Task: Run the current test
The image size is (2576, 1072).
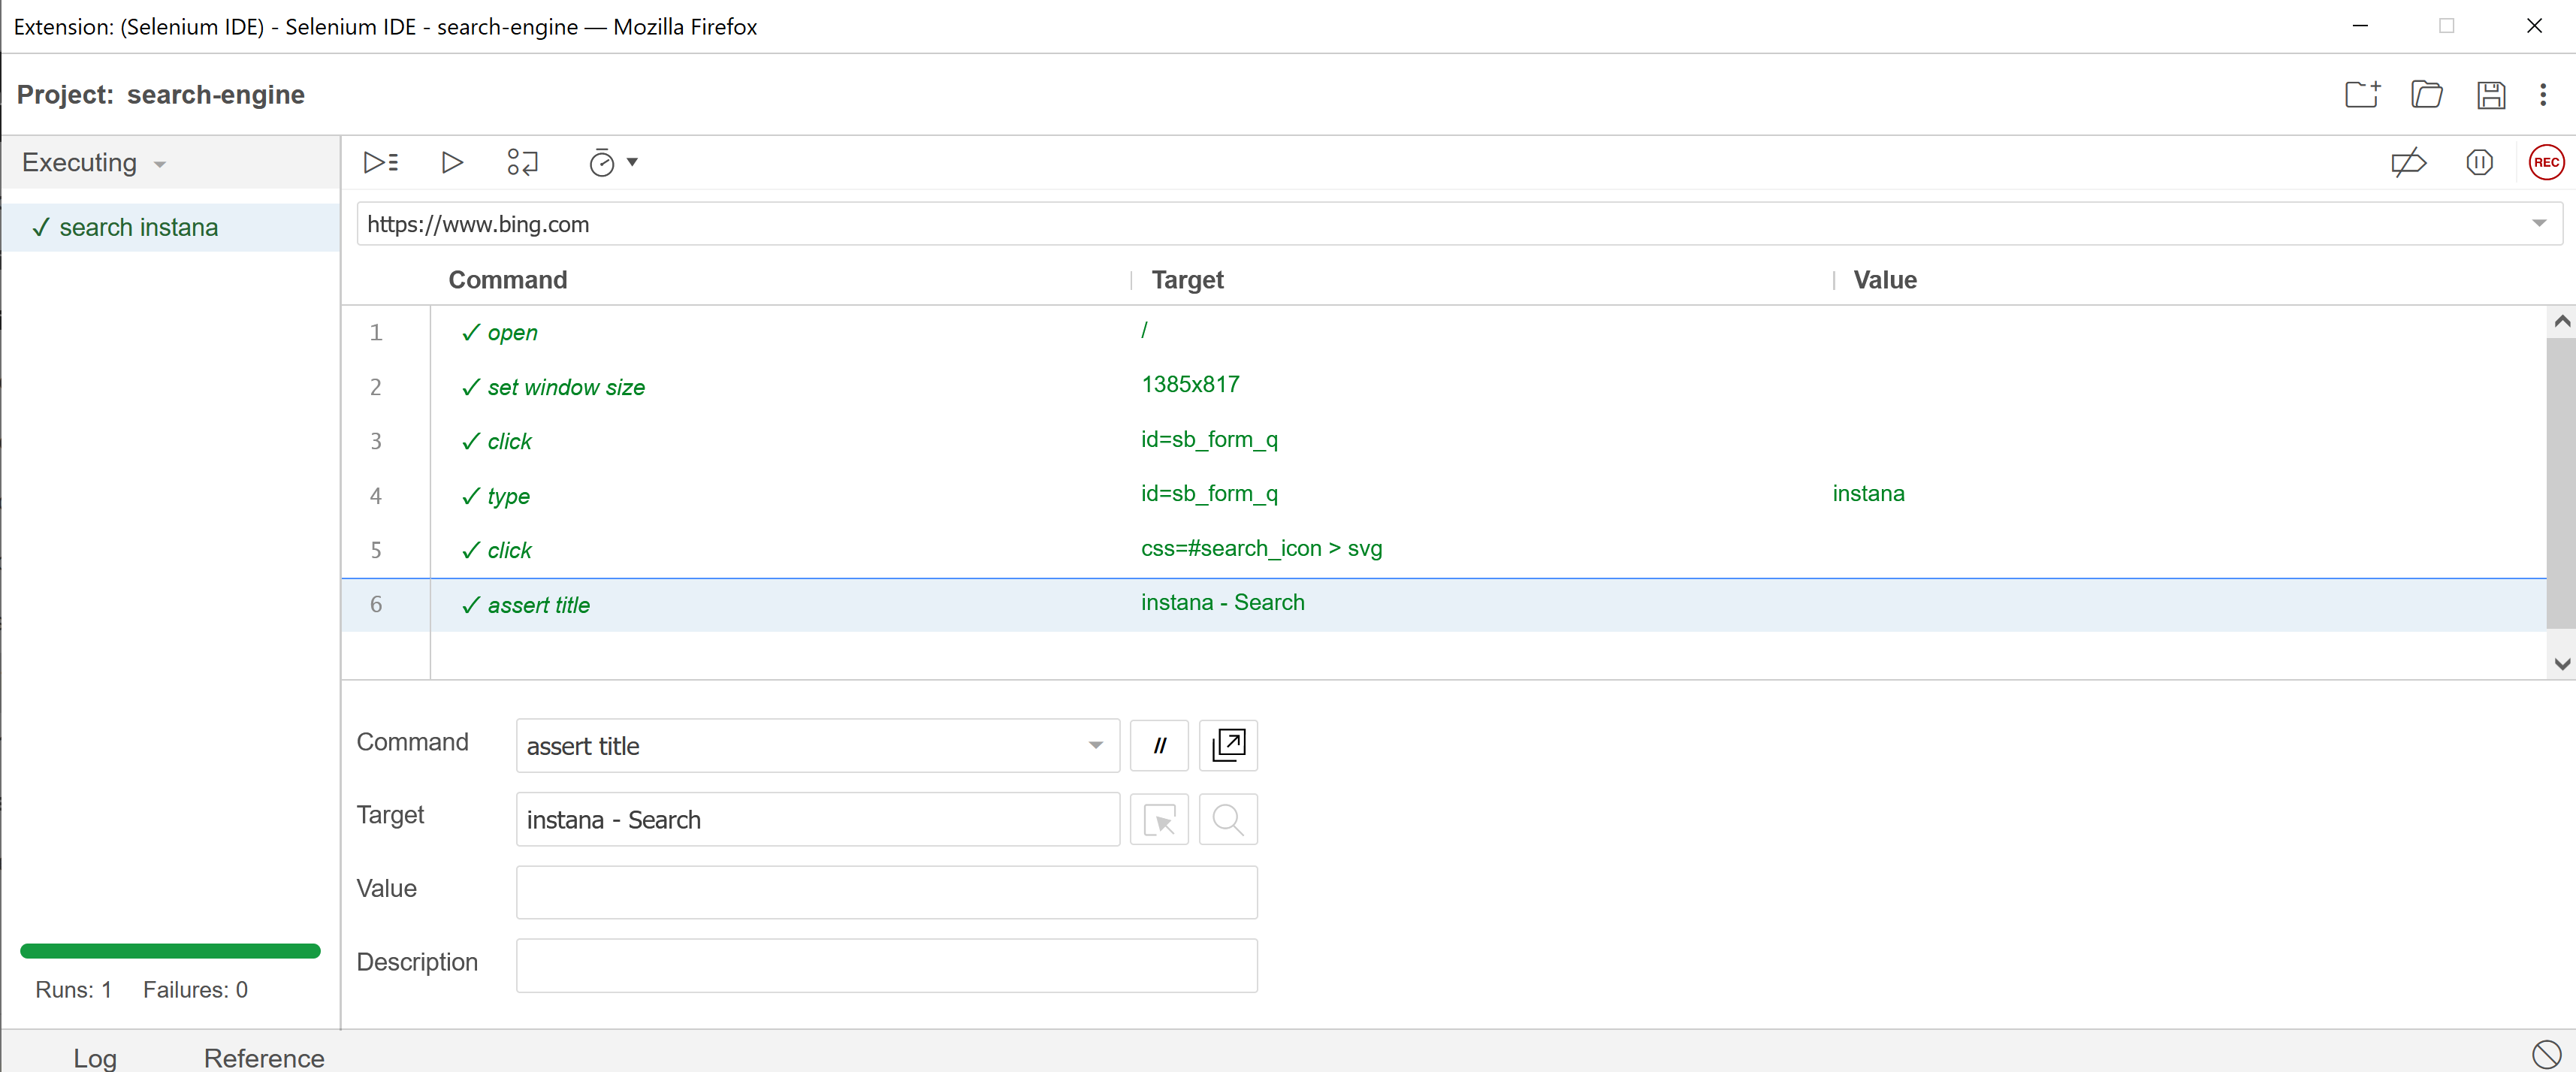Action: click(451, 162)
